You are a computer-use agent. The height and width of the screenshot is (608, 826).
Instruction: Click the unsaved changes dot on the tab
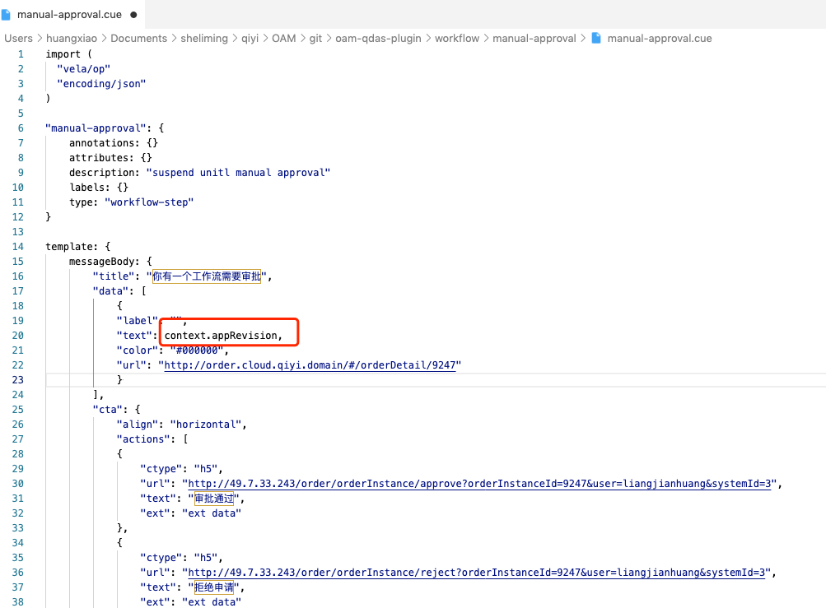point(132,14)
